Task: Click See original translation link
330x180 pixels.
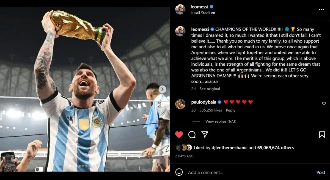Action: (210, 89)
